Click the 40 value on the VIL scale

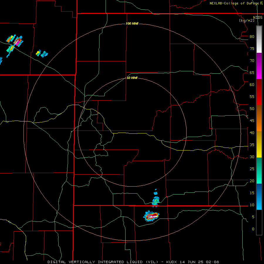pyautogui.click(x=252, y=133)
